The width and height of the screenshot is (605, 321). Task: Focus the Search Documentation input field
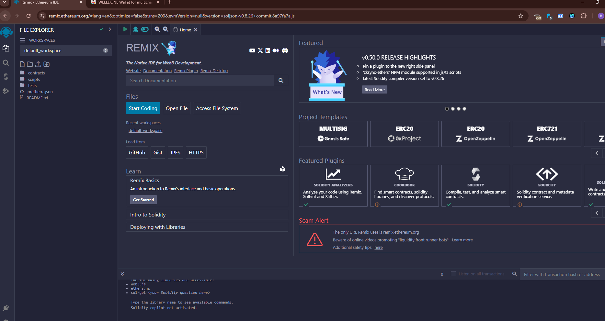point(200,81)
